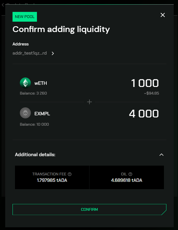Select the wETH amount 1 000

click(x=145, y=83)
